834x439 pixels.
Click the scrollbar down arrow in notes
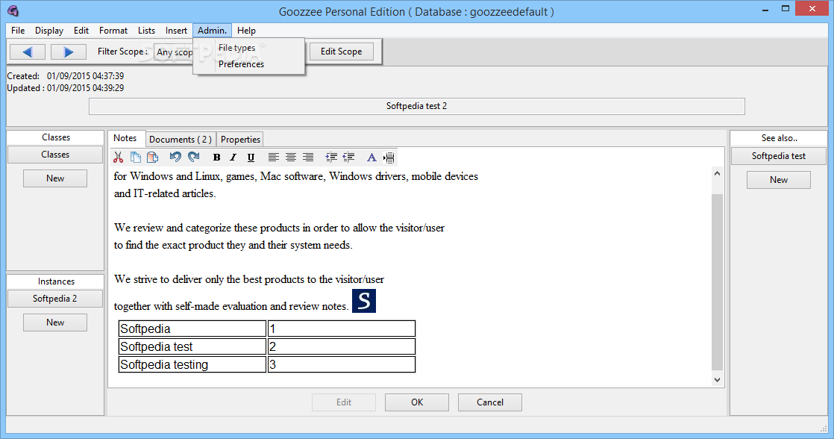coord(717,379)
